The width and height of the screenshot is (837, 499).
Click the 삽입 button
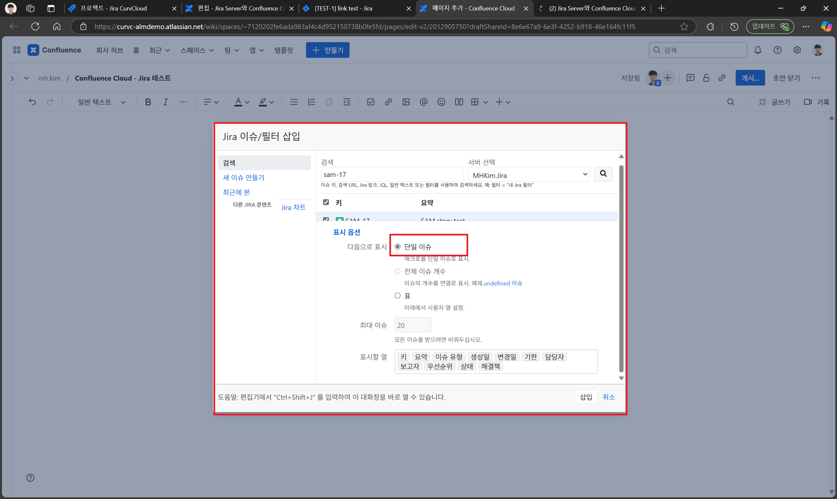586,397
